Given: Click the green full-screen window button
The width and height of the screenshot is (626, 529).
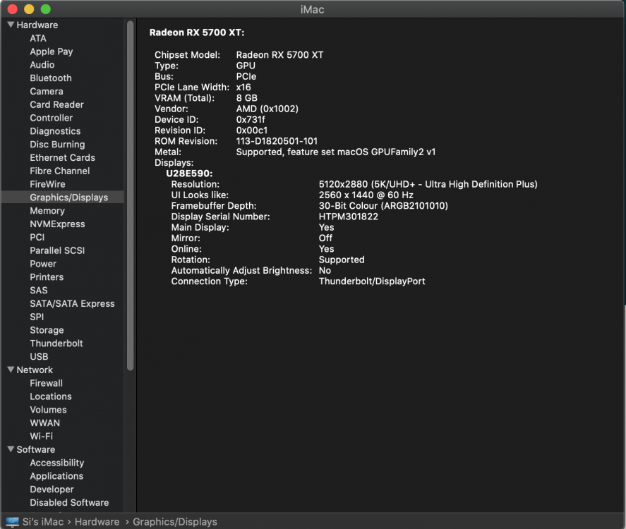Looking at the screenshot, I should (46, 9).
